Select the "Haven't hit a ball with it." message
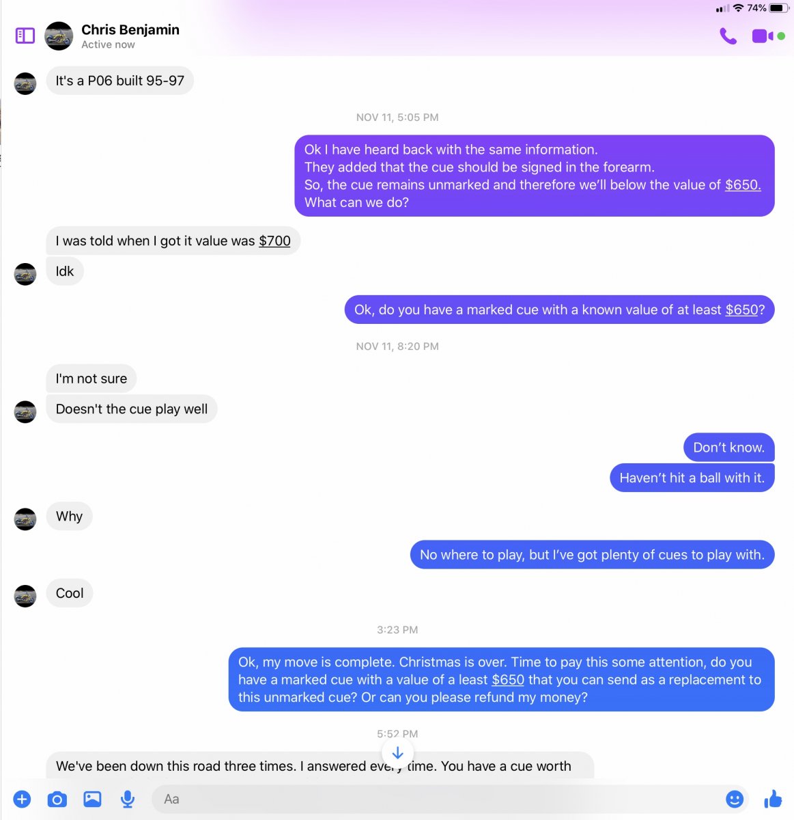 tap(692, 478)
